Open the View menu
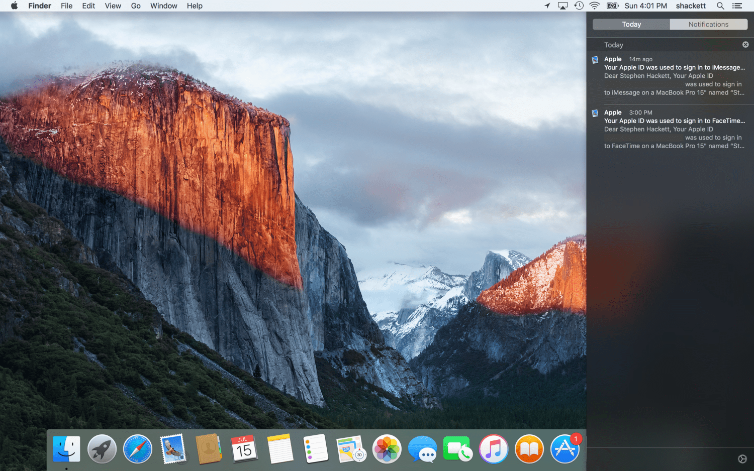Image resolution: width=754 pixels, height=471 pixels. (x=113, y=6)
